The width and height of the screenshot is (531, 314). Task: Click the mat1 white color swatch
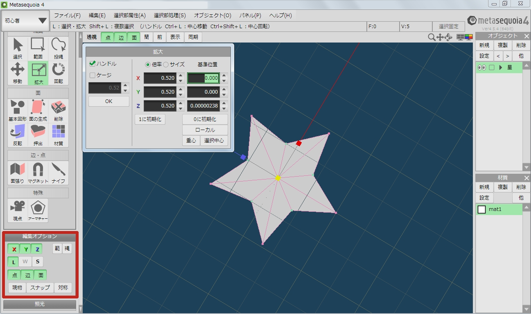[482, 209]
